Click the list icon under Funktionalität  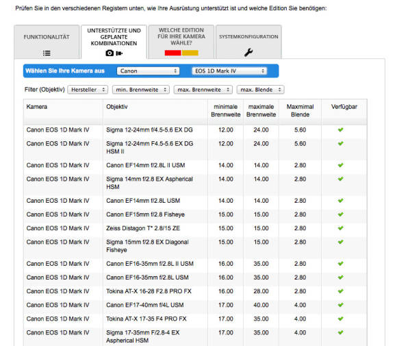coord(47,53)
